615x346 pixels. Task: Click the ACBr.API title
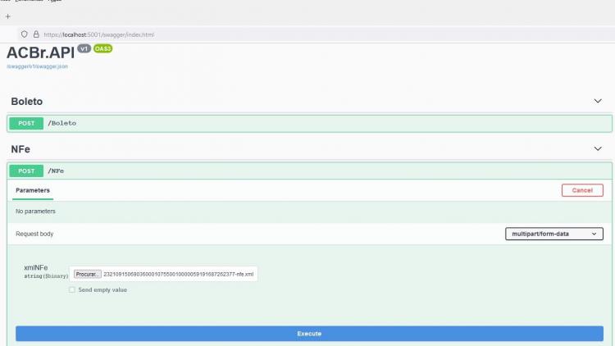point(40,52)
